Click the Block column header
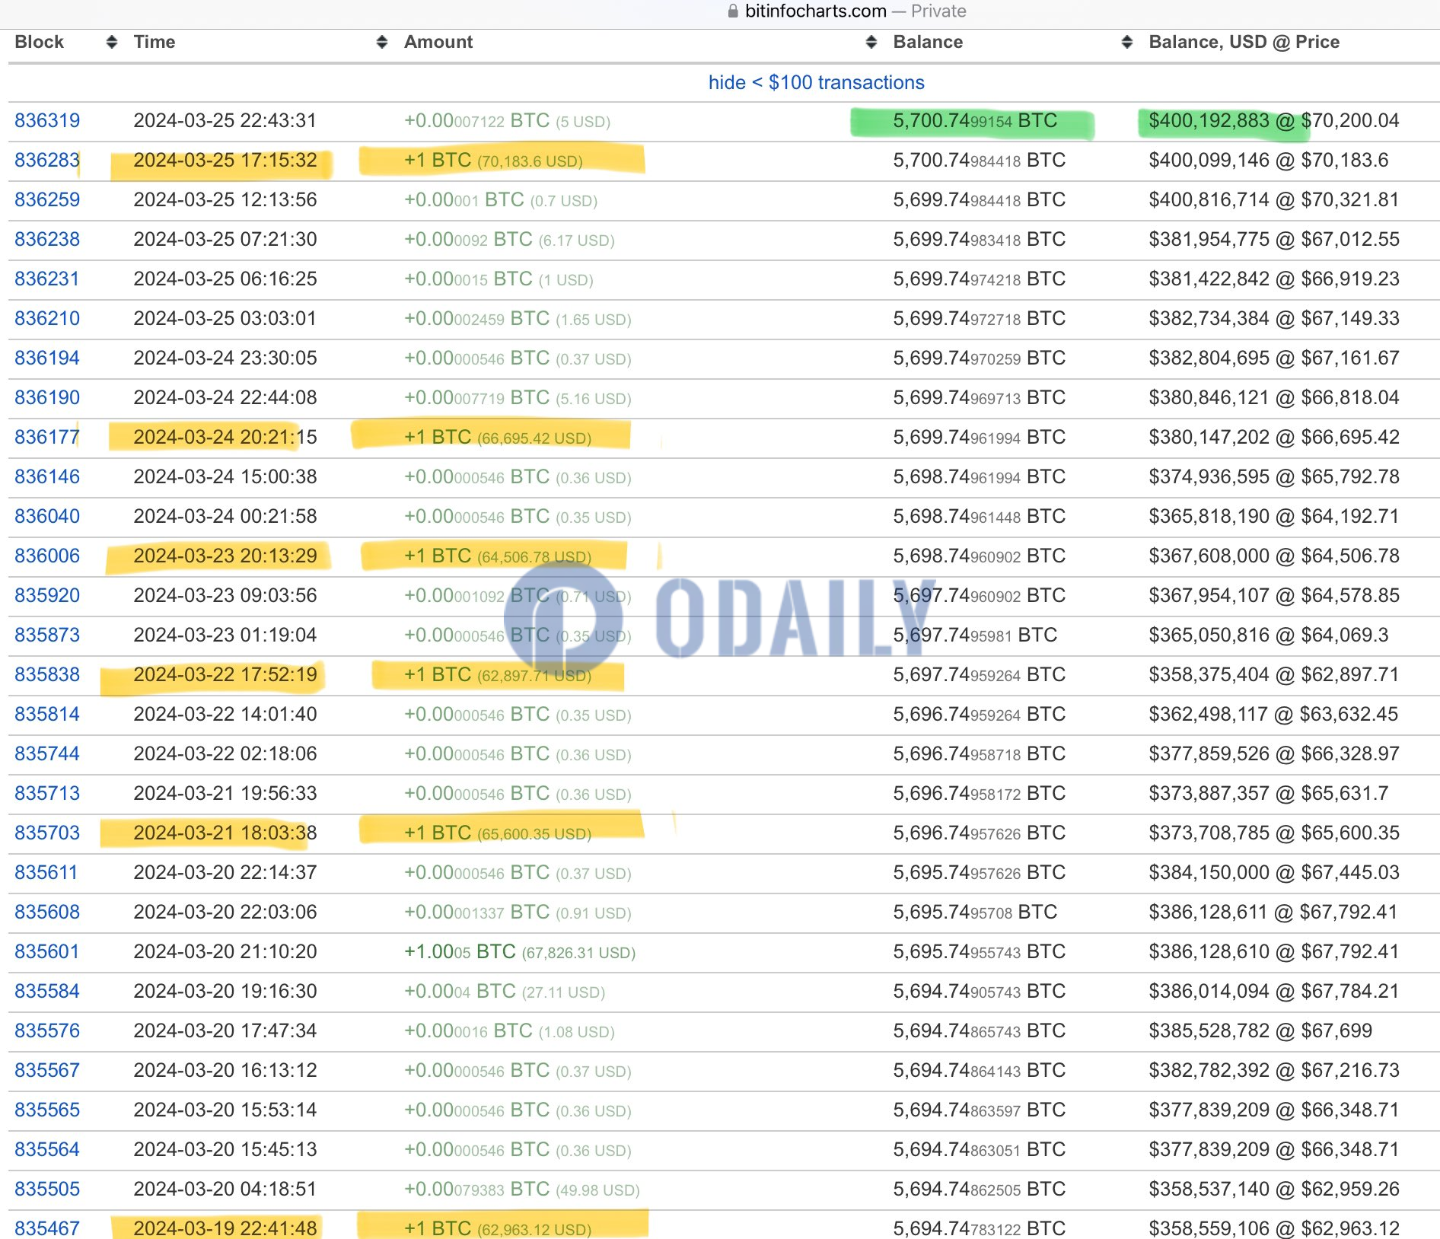The width and height of the screenshot is (1440, 1239). point(38,42)
